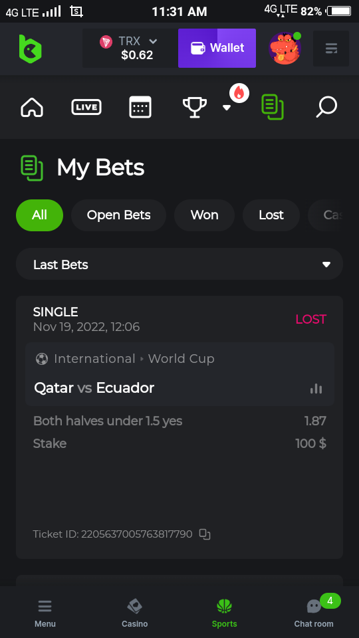Open the search magnifier icon
The height and width of the screenshot is (638, 359).
326,107
